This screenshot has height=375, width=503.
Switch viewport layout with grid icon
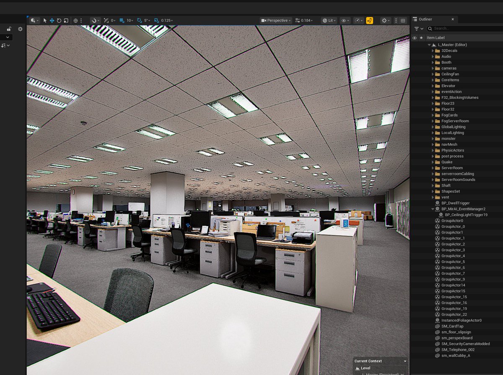[403, 20]
